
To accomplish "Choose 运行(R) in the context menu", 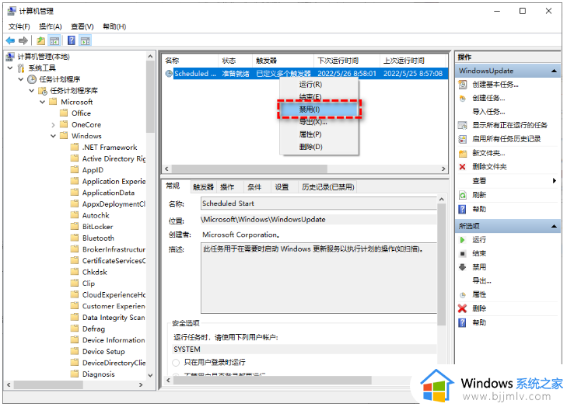I will [x=320, y=85].
